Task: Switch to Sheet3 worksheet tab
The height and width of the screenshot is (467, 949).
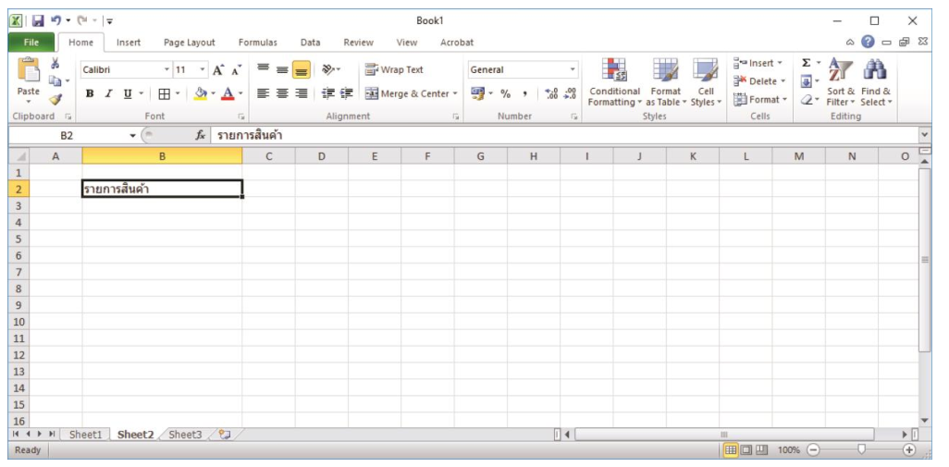Action: (x=185, y=435)
